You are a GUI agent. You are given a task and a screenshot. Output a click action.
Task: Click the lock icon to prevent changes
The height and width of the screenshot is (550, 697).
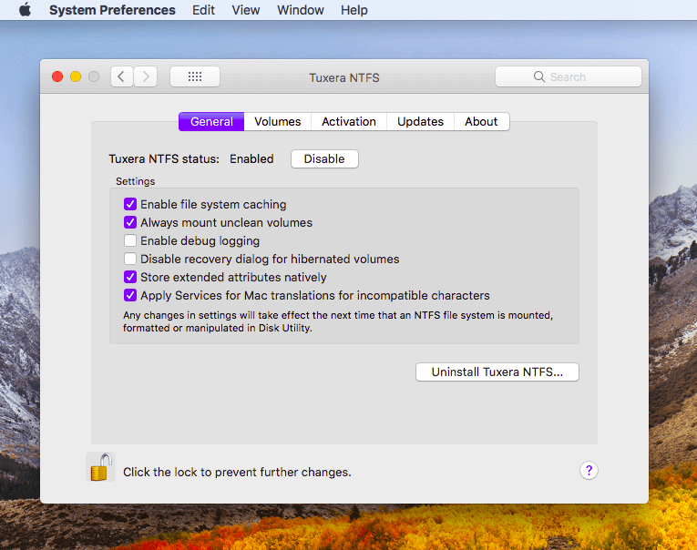[100, 468]
